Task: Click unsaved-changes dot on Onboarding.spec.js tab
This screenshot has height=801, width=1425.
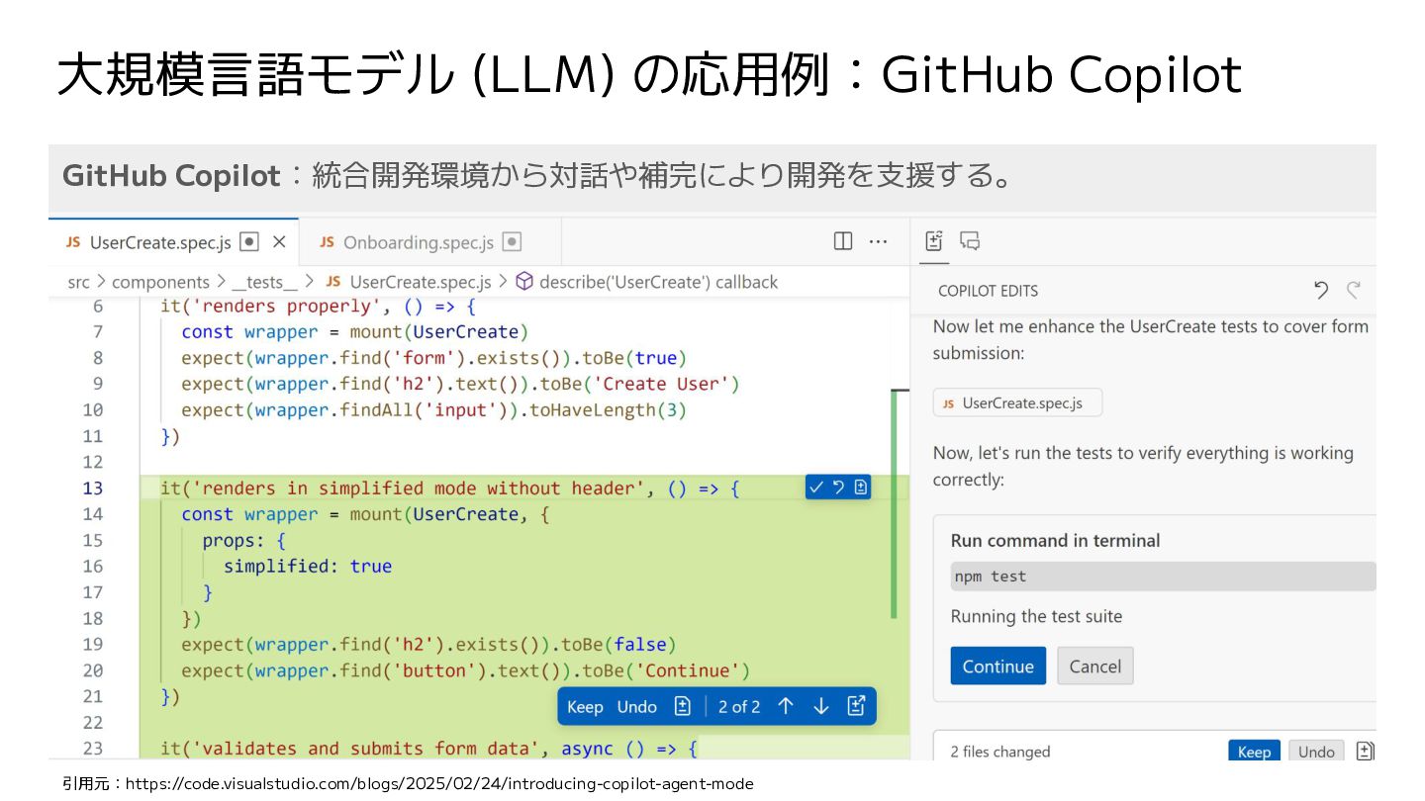Action: coord(512,242)
